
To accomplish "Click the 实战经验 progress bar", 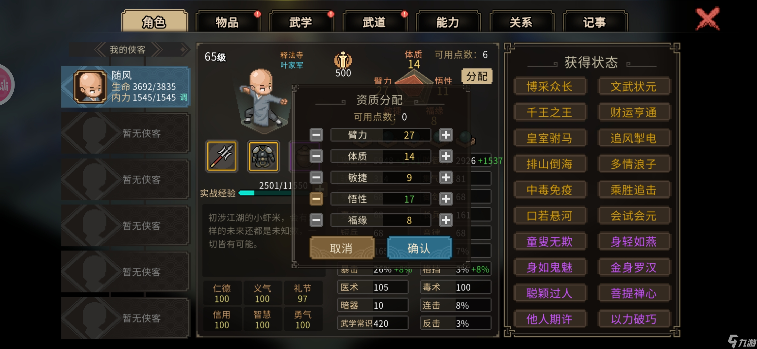I will [x=265, y=193].
